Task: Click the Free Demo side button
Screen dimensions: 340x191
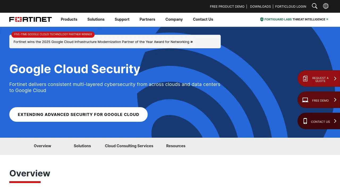Action: tap(319, 100)
